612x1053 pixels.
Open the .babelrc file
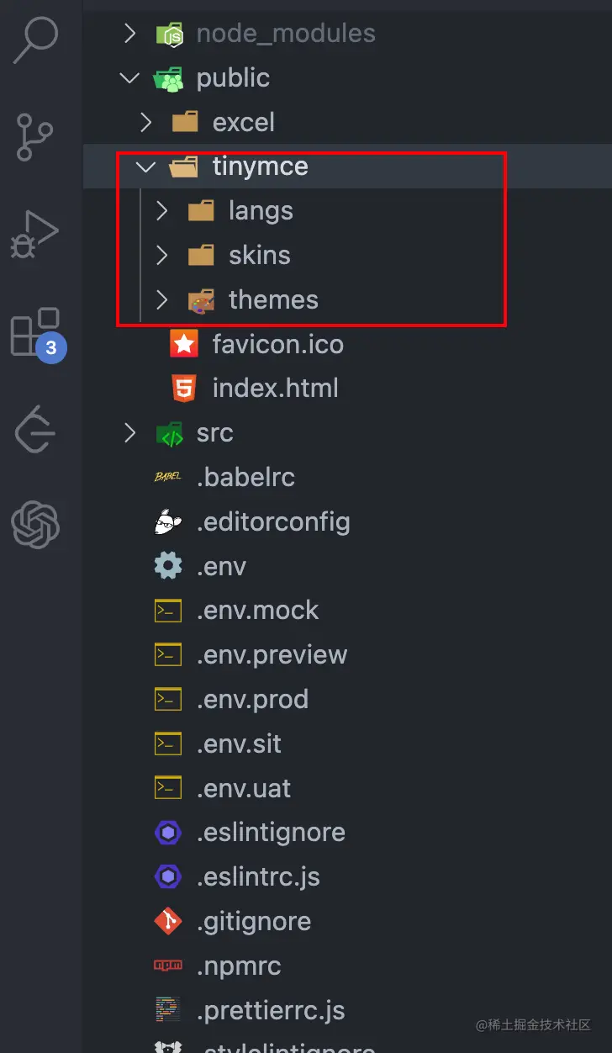click(x=245, y=478)
